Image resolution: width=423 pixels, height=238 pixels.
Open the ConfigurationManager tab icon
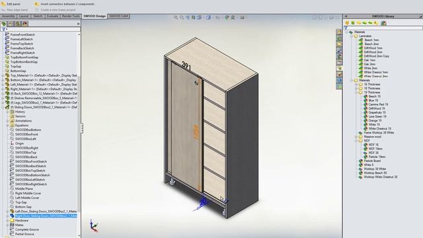(x=18, y=24)
